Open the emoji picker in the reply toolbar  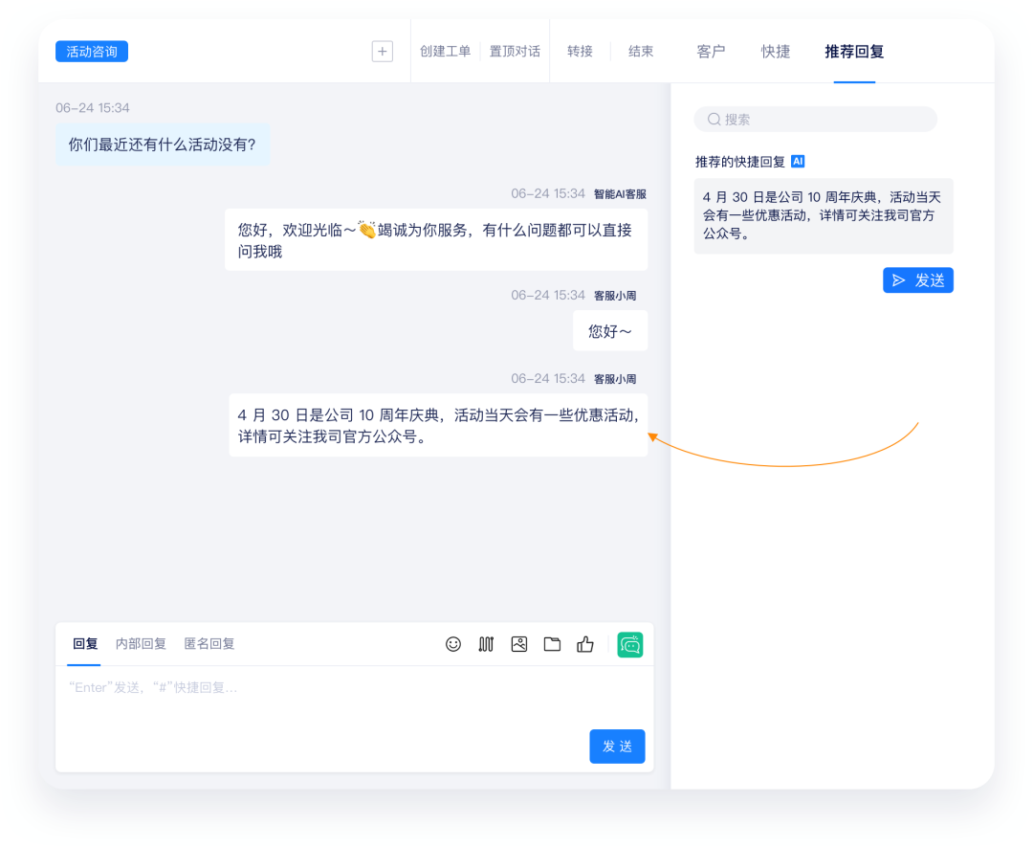(453, 644)
